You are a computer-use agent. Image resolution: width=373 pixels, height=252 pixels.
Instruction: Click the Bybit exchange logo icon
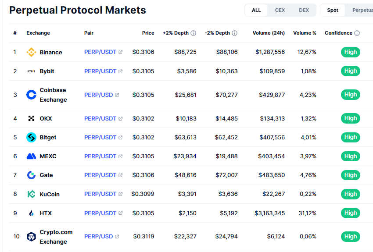click(x=31, y=71)
